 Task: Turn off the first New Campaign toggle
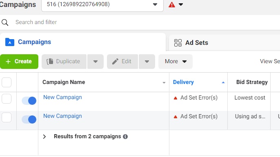click(x=29, y=101)
